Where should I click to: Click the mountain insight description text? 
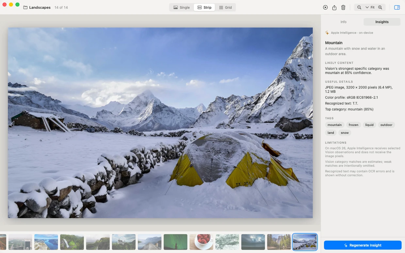355,51
